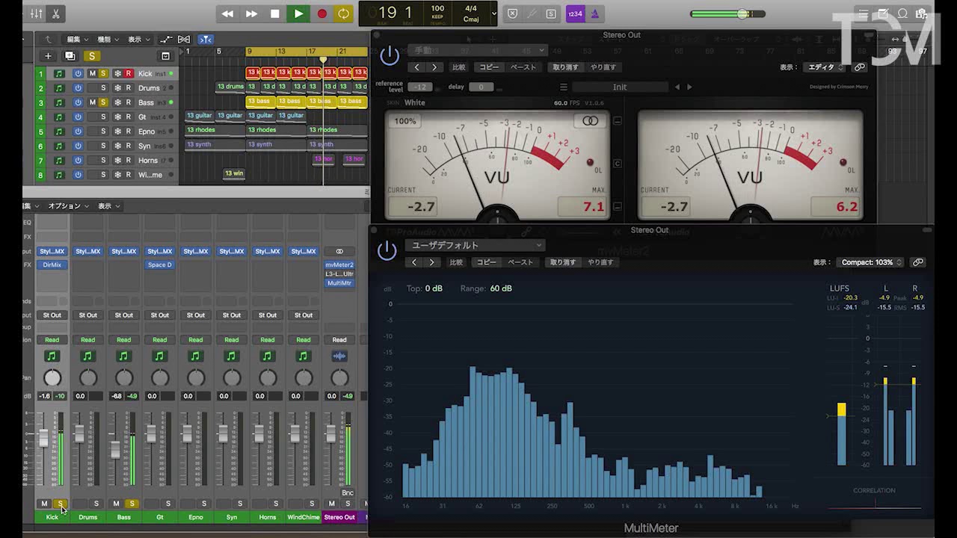The width and height of the screenshot is (957, 538).
Task: Open the mixer via toolbar sliders icon
Action: [x=37, y=13]
